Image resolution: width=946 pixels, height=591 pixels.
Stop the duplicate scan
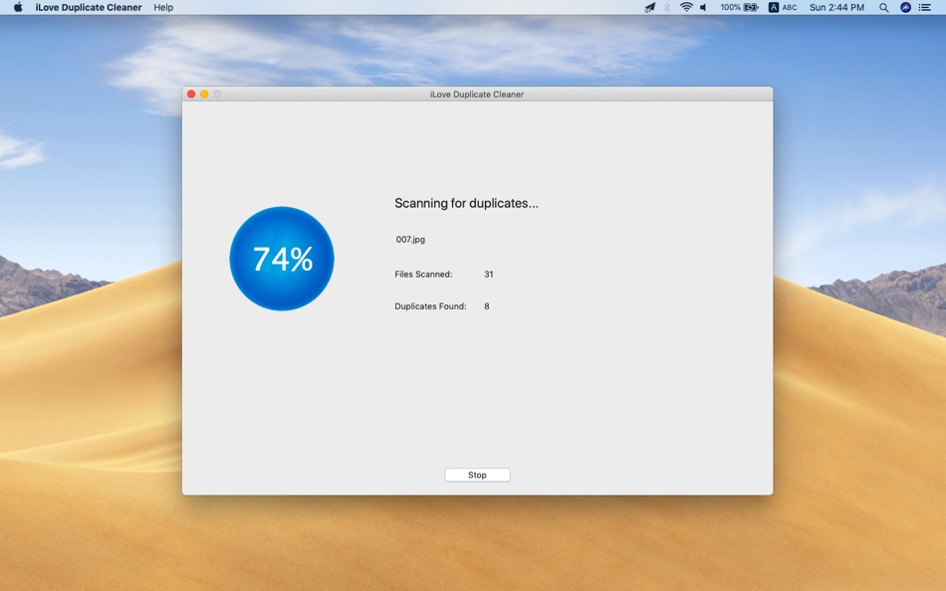click(x=477, y=476)
